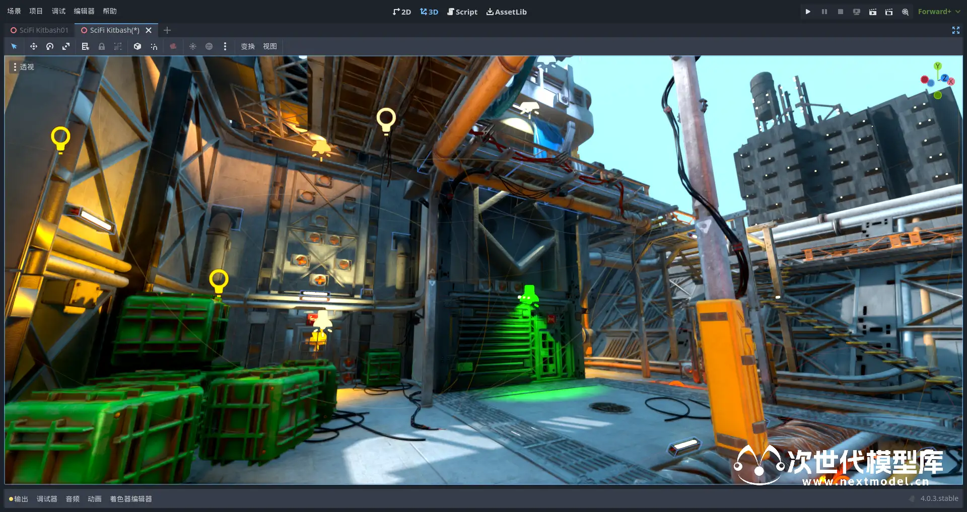Open sun and environment settings three-dot menu
This screenshot has height=512, width=967.
tap(225, 46)
